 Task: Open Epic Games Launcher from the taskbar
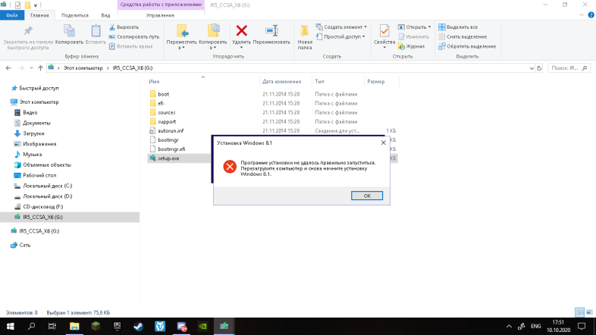(117, 326)
